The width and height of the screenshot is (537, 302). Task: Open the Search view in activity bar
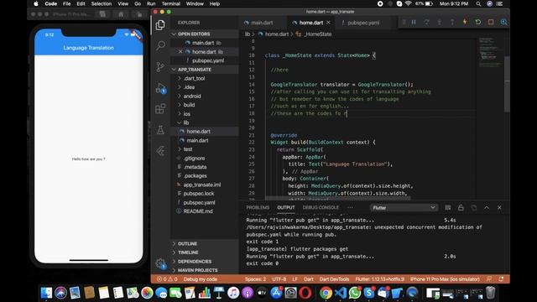160,45
